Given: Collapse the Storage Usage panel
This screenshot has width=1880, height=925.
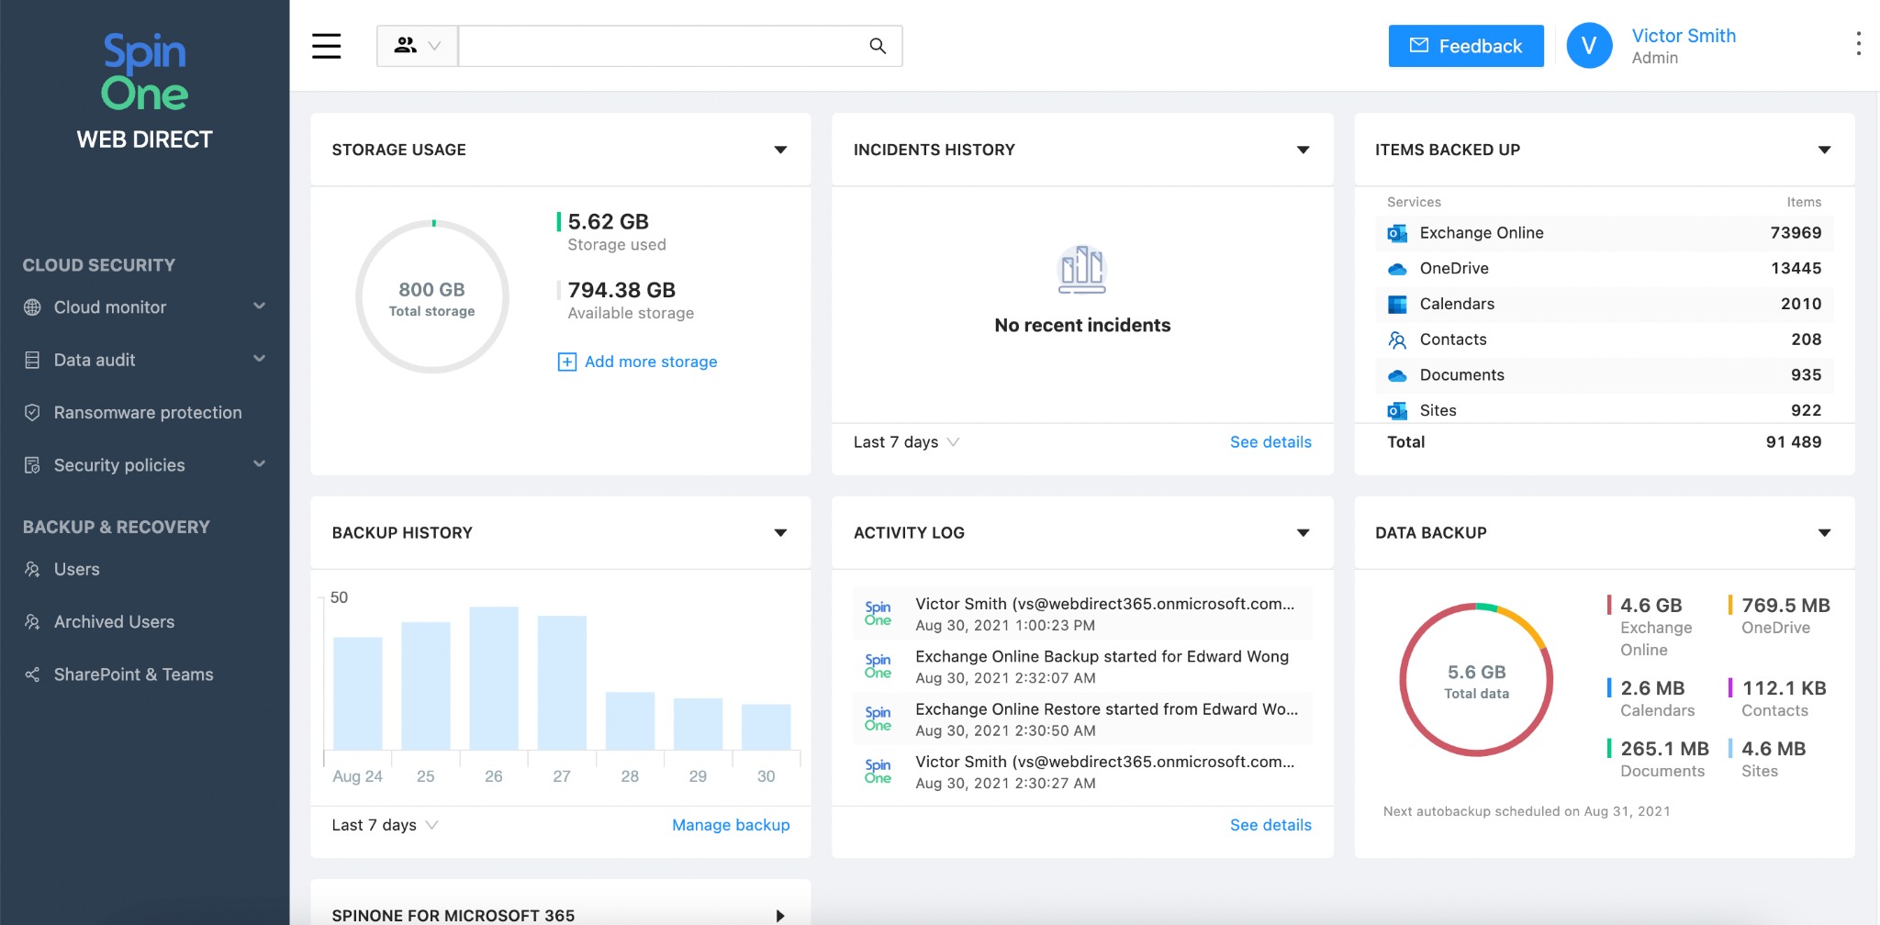Looking at the screenshot, I should click(x=780, y=150).
